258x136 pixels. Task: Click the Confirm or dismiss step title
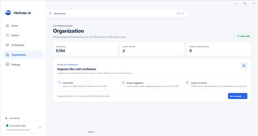(199, 83)
